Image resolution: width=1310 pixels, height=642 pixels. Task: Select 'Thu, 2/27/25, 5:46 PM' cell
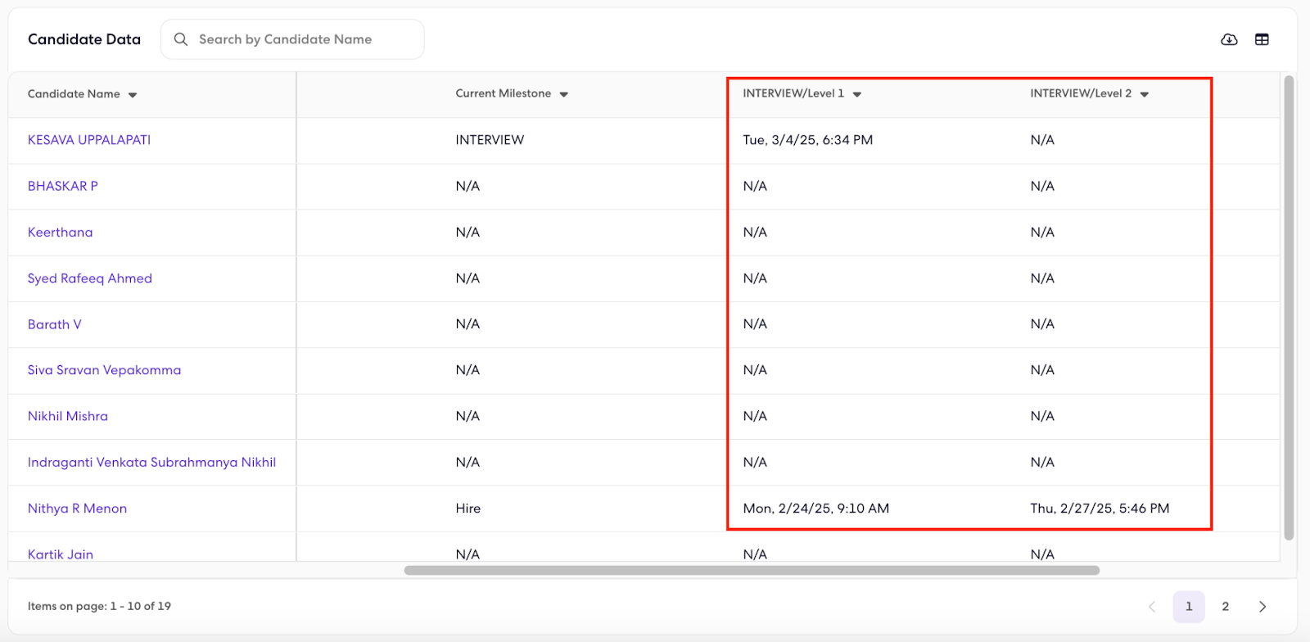1100,509
